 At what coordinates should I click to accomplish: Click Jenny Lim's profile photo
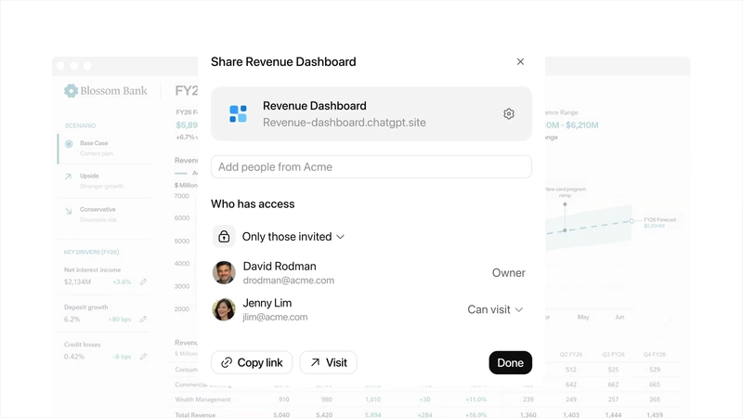224,309
